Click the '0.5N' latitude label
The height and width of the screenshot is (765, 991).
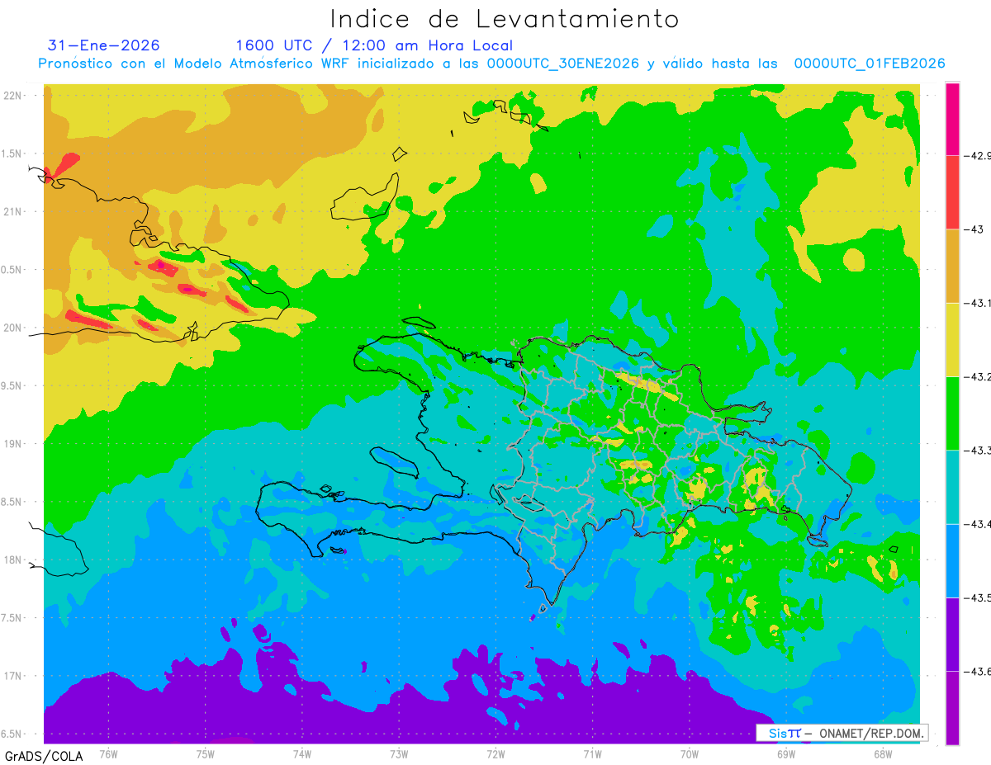[x=12, y=270]
